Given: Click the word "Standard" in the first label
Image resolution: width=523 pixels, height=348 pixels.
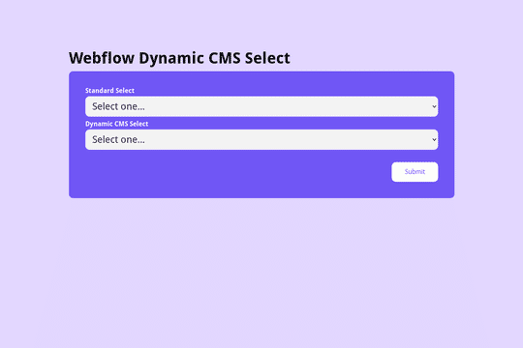Looking at the screenshot, I should click(100, 91).
